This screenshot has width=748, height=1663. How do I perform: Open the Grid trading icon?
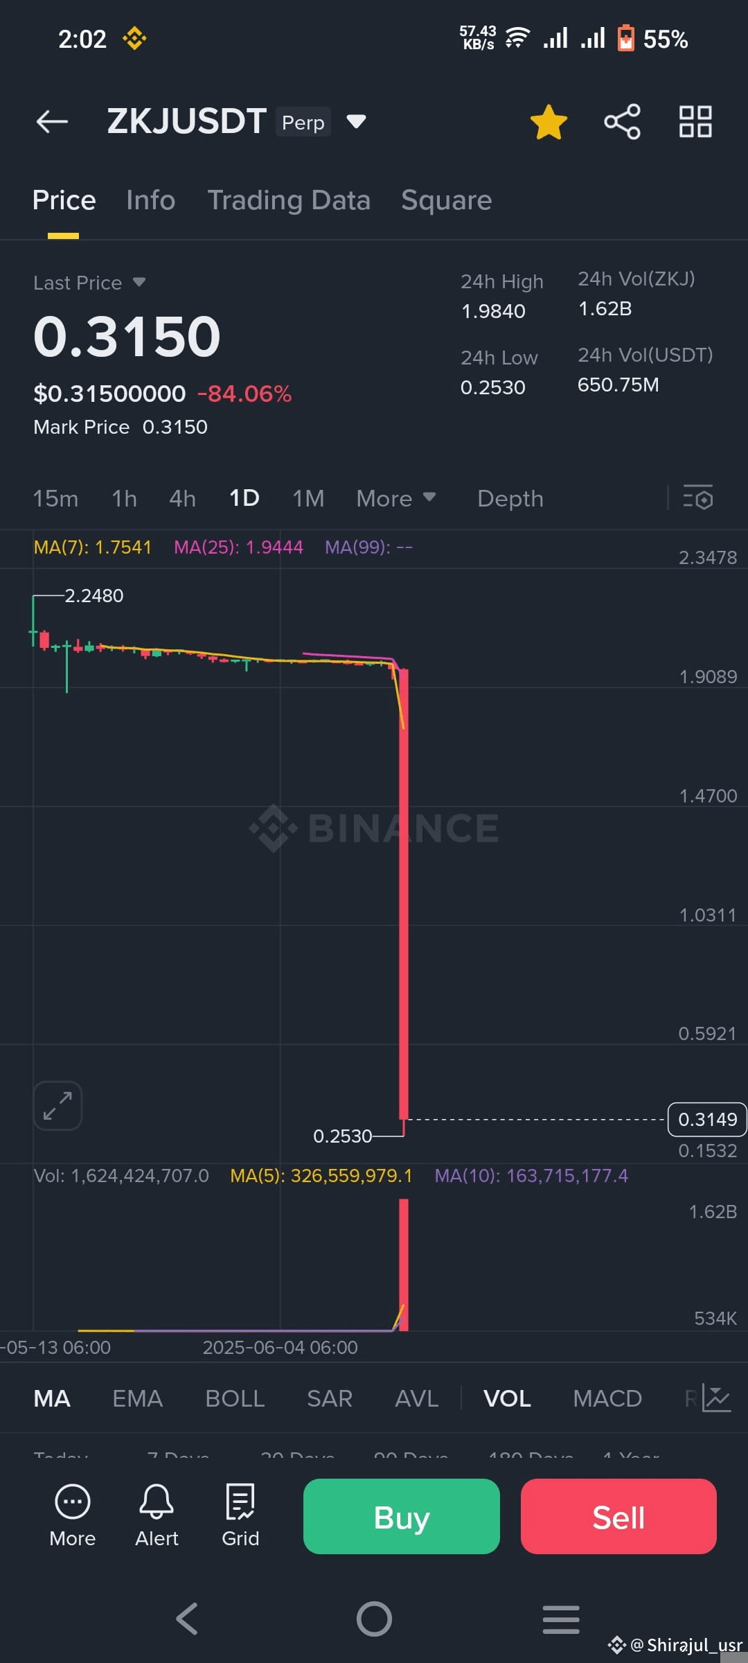tap(240, 1516)
